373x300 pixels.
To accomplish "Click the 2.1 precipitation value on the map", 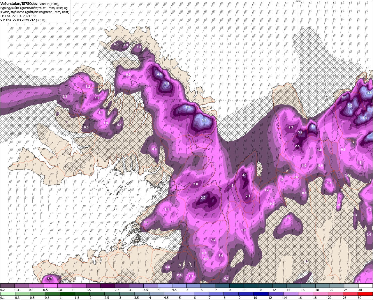I will click(x=248, y=196).
